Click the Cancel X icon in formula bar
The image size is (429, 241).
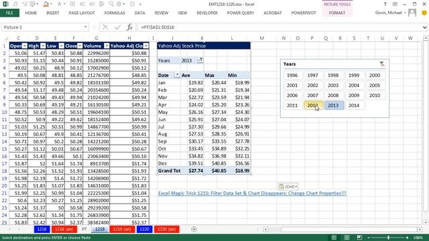click(x=105, y=27)
